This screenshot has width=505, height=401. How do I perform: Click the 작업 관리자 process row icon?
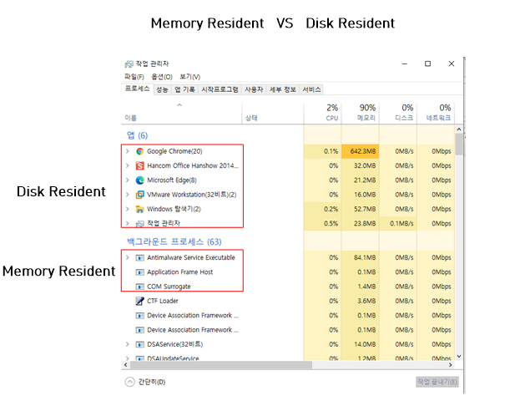[139, 224]
